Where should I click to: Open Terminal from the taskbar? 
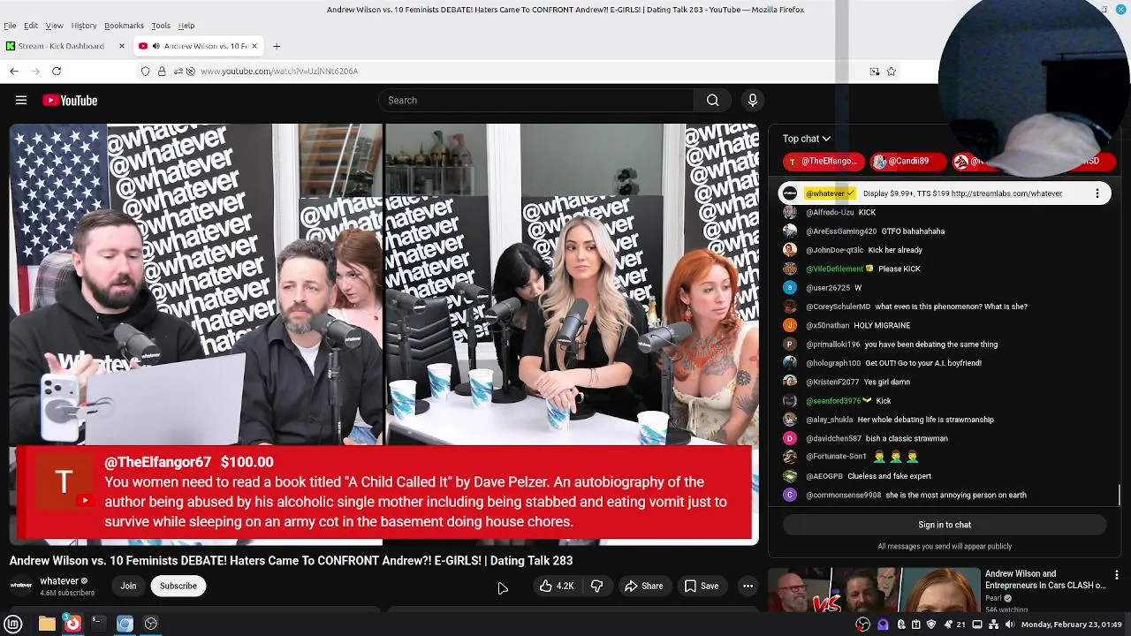[x=98, y=624]
